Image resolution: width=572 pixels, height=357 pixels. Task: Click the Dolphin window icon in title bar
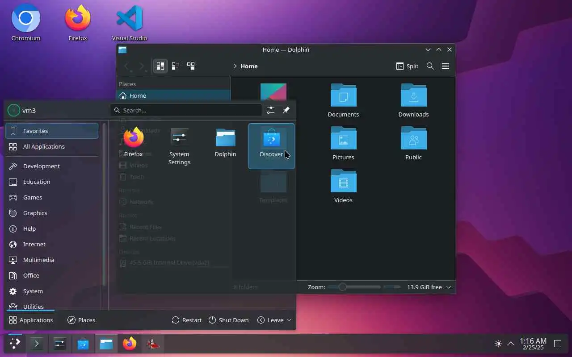point(122,50)
